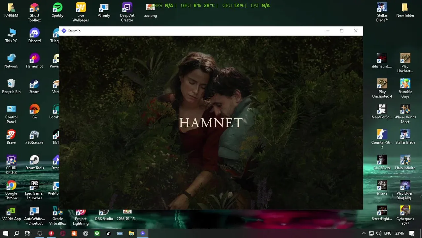Image resolution: width=422 pixels, height=238 pixels.
Task: Open the notification Action Center
Action: click(412, 233)
